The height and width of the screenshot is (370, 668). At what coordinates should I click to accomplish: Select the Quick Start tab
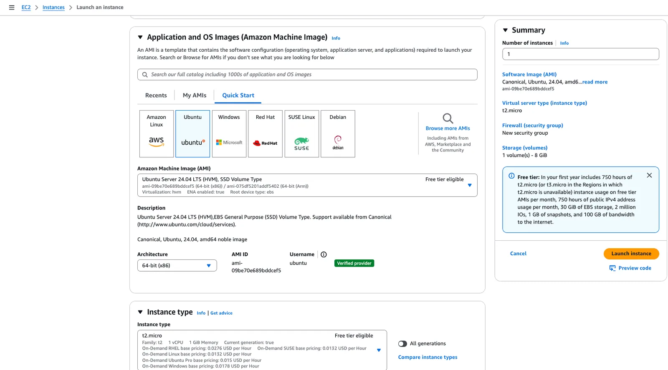coord(238,96)
